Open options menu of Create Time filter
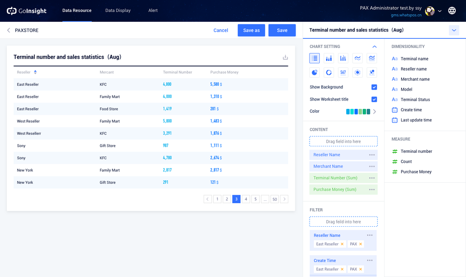The width and height of the screenshot is (466, 277). click(x=370, y=260)
